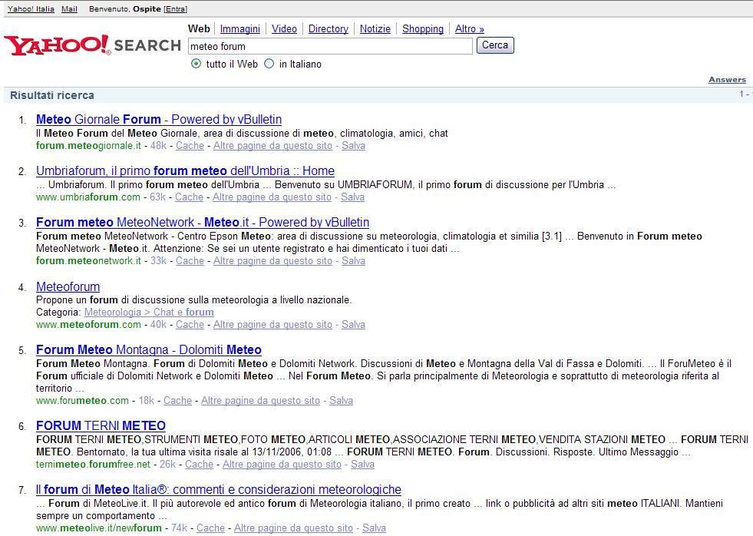This screenshot has width=753, height=536.
Task: Open the Directory search tab
Action: [328, 29]
